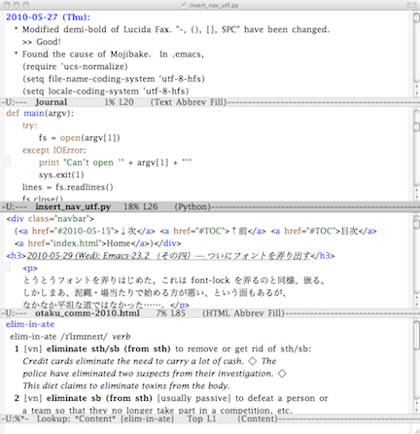This screenshot has height=434, width=420.
Task: Click 'sys.exit(1)' line
Action: click(x=61, y=175)
